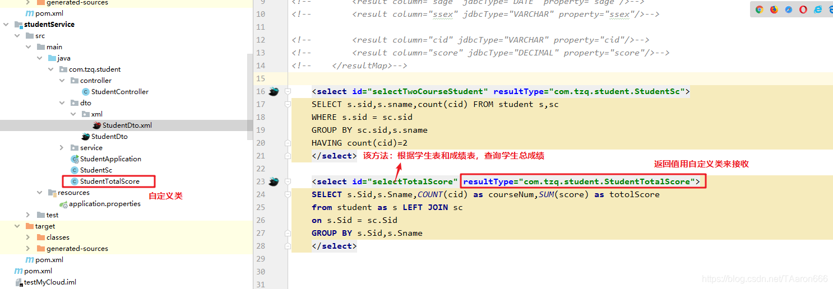Select the src folder in project tree
Viewport: 833px width, 289px height.
[x=40, y=36]
